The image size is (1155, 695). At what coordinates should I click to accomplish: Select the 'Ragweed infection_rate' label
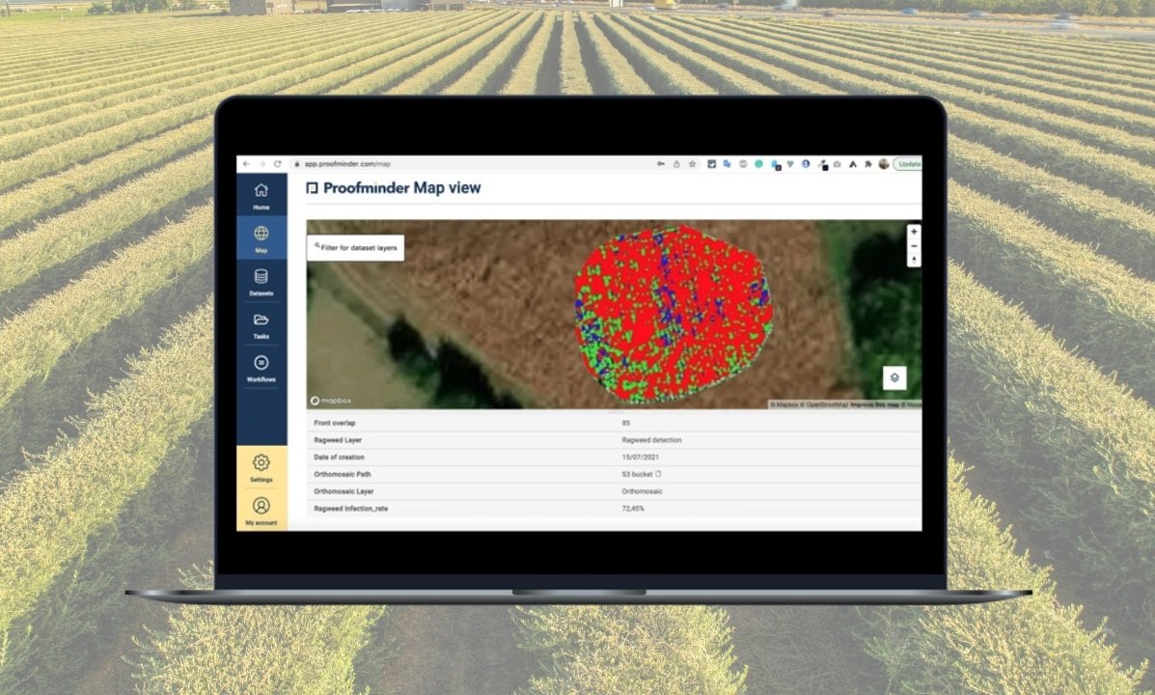(350, 509)
